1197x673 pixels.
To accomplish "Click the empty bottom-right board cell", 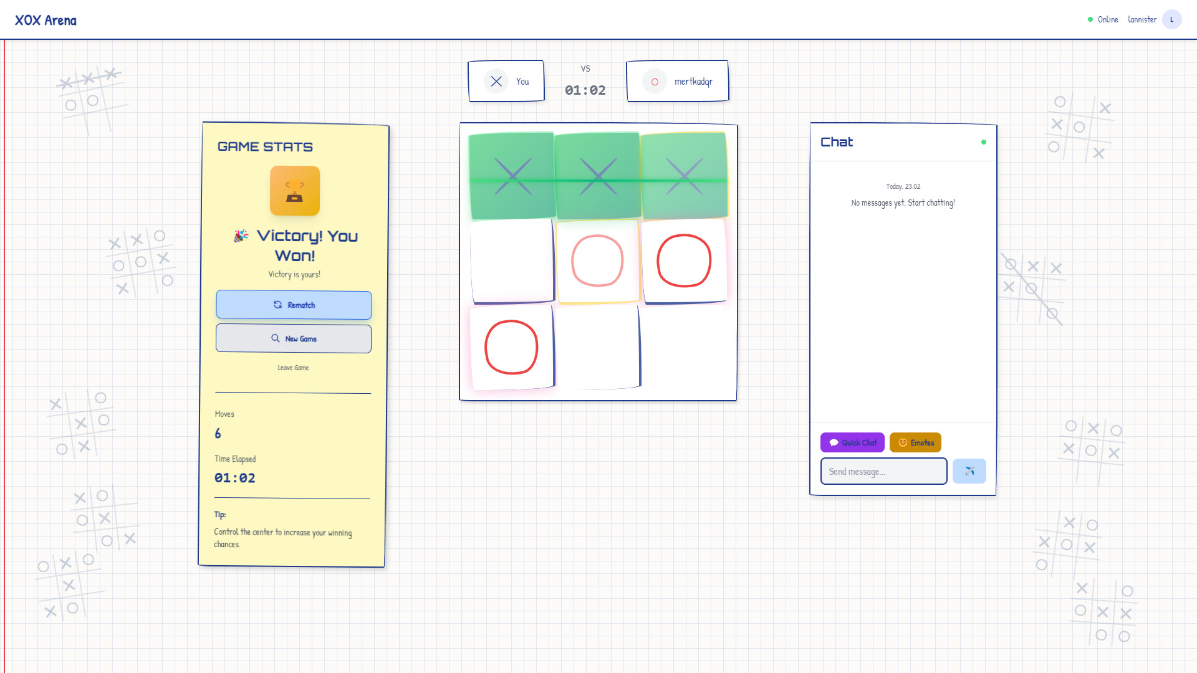I will 686,348.
